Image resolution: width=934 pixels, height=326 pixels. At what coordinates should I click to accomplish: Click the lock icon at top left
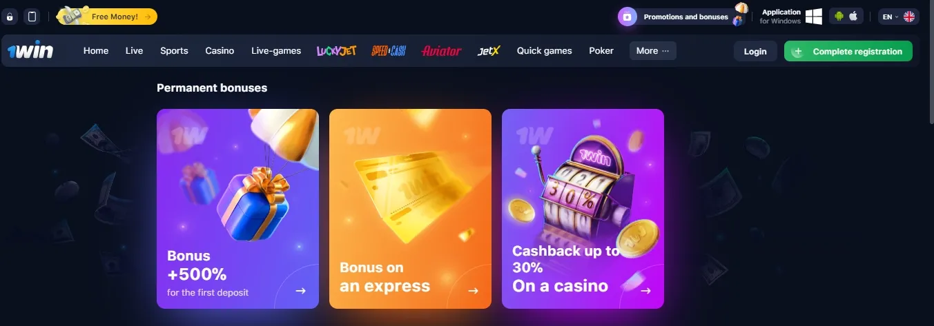coord(10,17)
